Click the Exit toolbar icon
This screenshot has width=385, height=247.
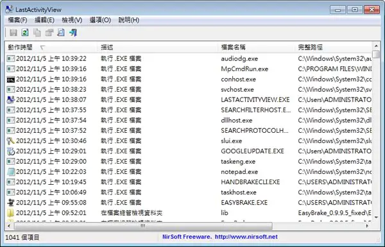[73, 33]
